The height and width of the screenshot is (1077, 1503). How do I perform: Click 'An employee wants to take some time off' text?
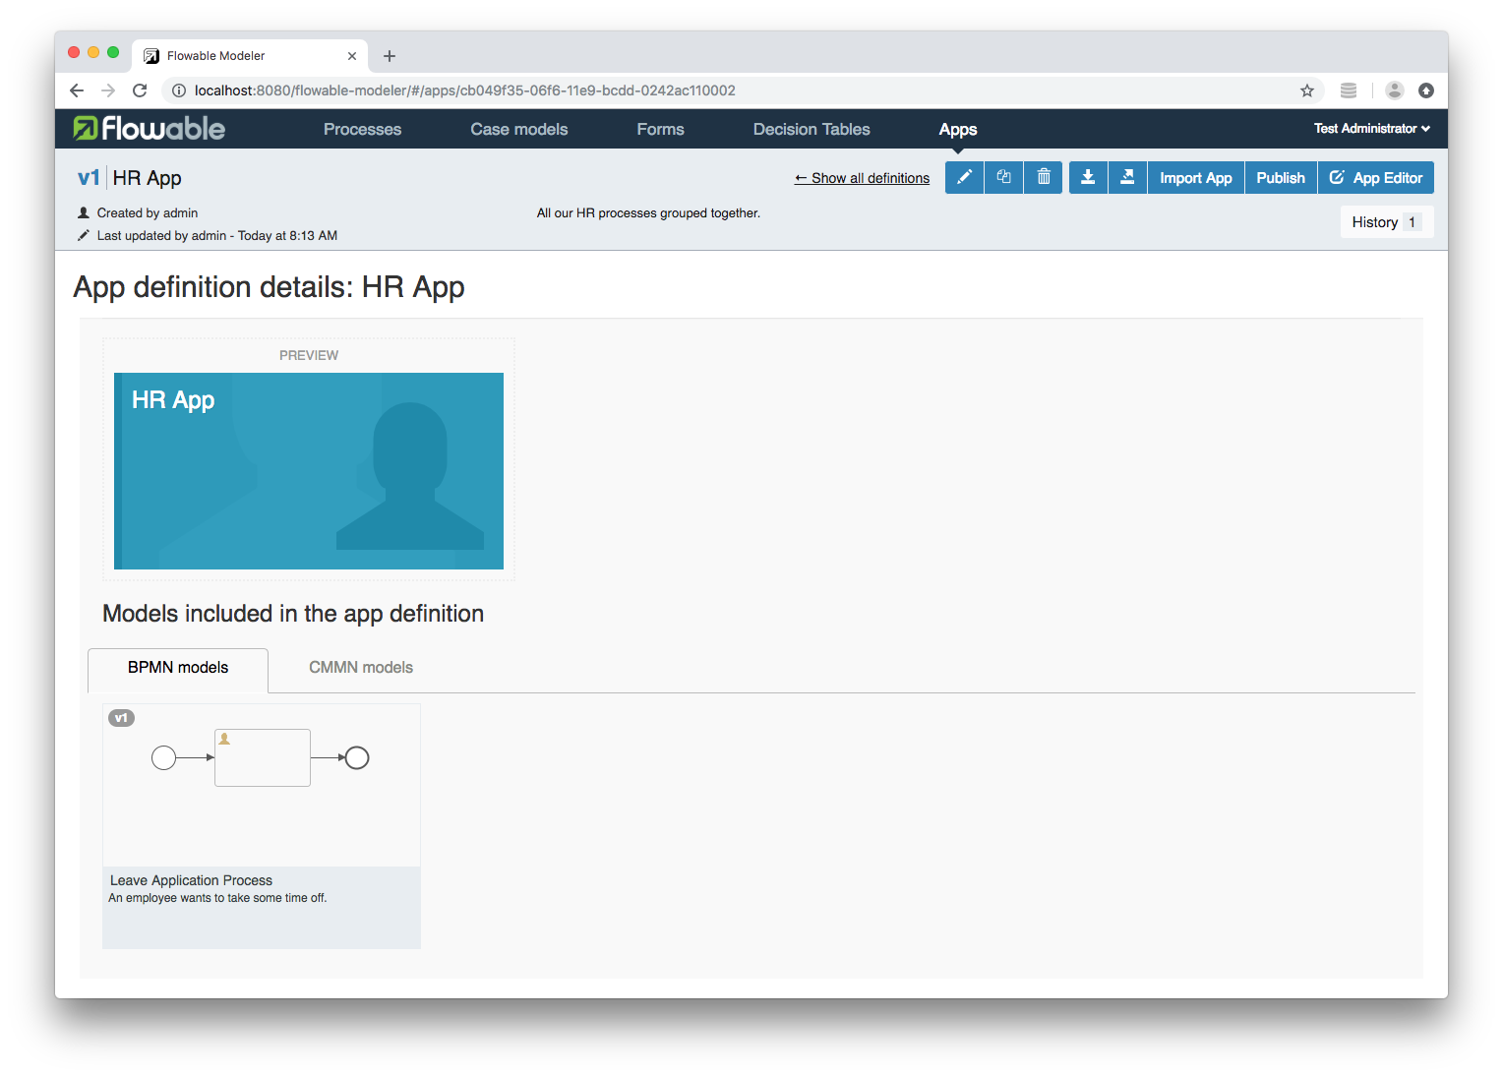click(217, 898)
